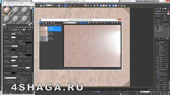The width and height of the screenshot is (170, 95).
Task: Select Shrink Wrap mapping radio button
Action: click(158, 50)
